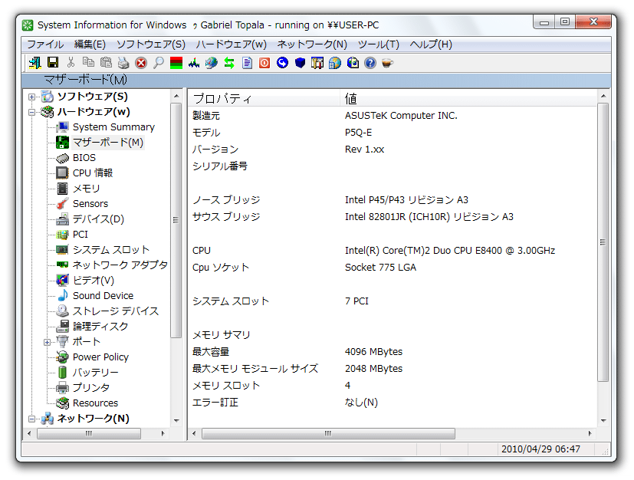Select the マザーボード(M) tree item

[x=108, y=143]
